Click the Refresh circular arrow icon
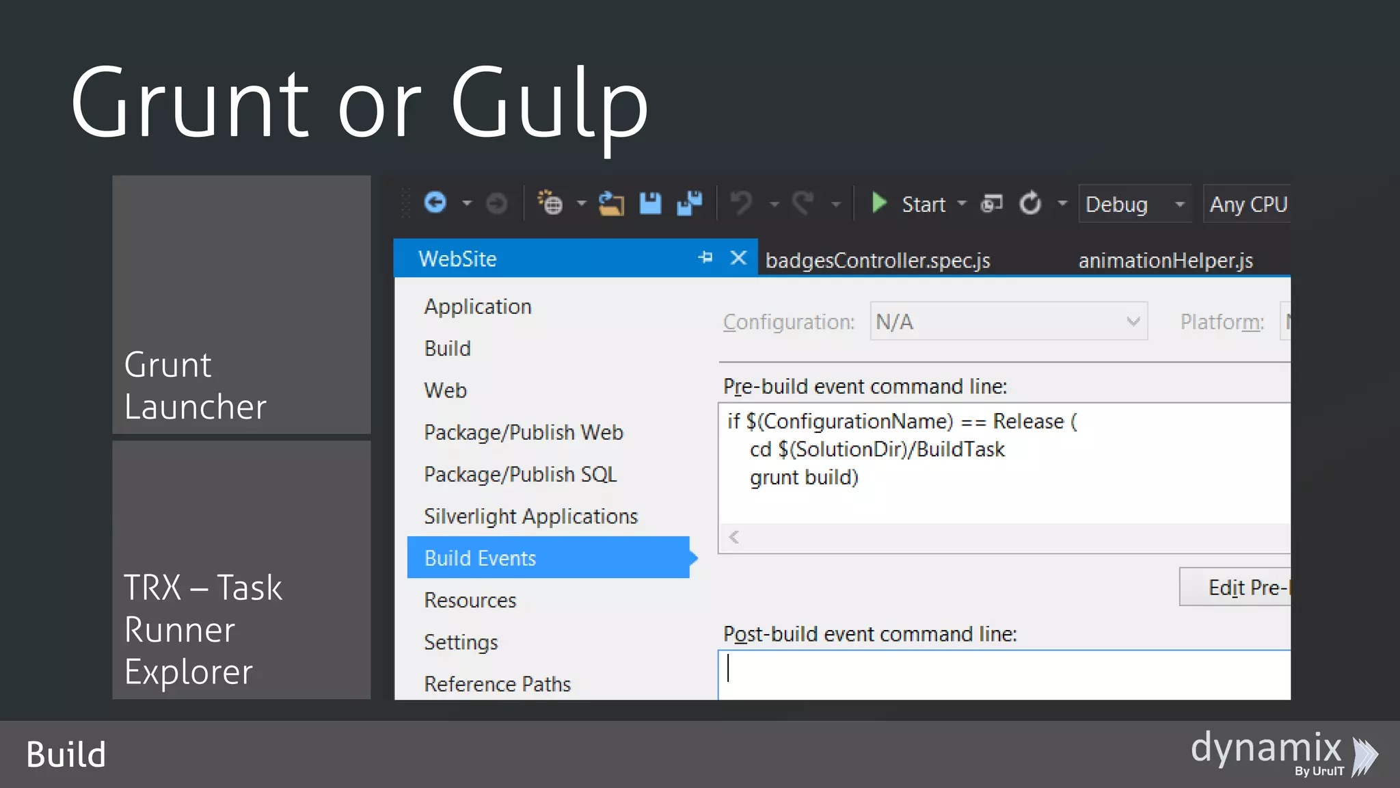Image resolution: width=1400 pixels, height=788 pixels. click(x=1030, y=204)
